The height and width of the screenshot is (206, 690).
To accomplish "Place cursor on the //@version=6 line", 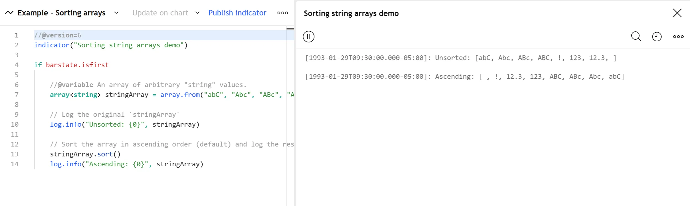I will pyautogui.click(x=58, y=35).
